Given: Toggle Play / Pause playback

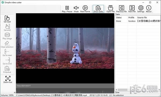Looking at the screenshot, I should point(67,9).
